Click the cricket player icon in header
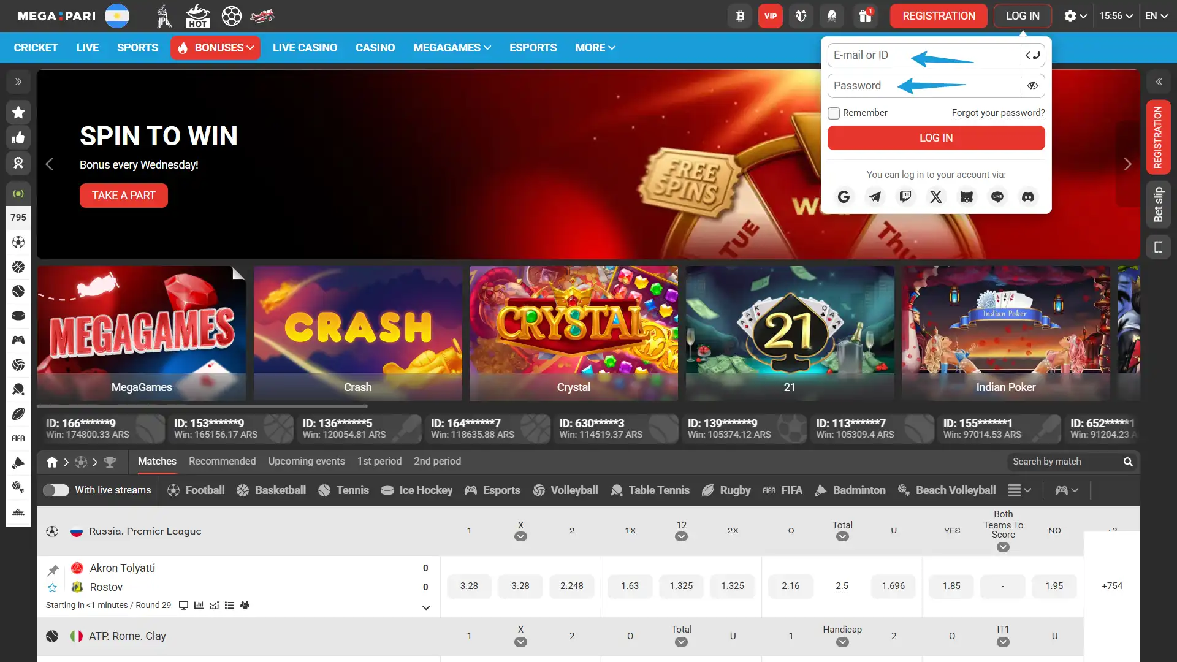 pyautogui.click(x=164, y=16)
